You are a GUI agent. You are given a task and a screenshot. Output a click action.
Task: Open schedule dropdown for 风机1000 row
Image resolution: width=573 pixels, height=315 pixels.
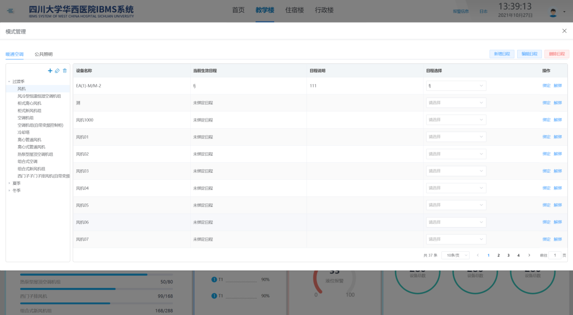tap(456, 120)
